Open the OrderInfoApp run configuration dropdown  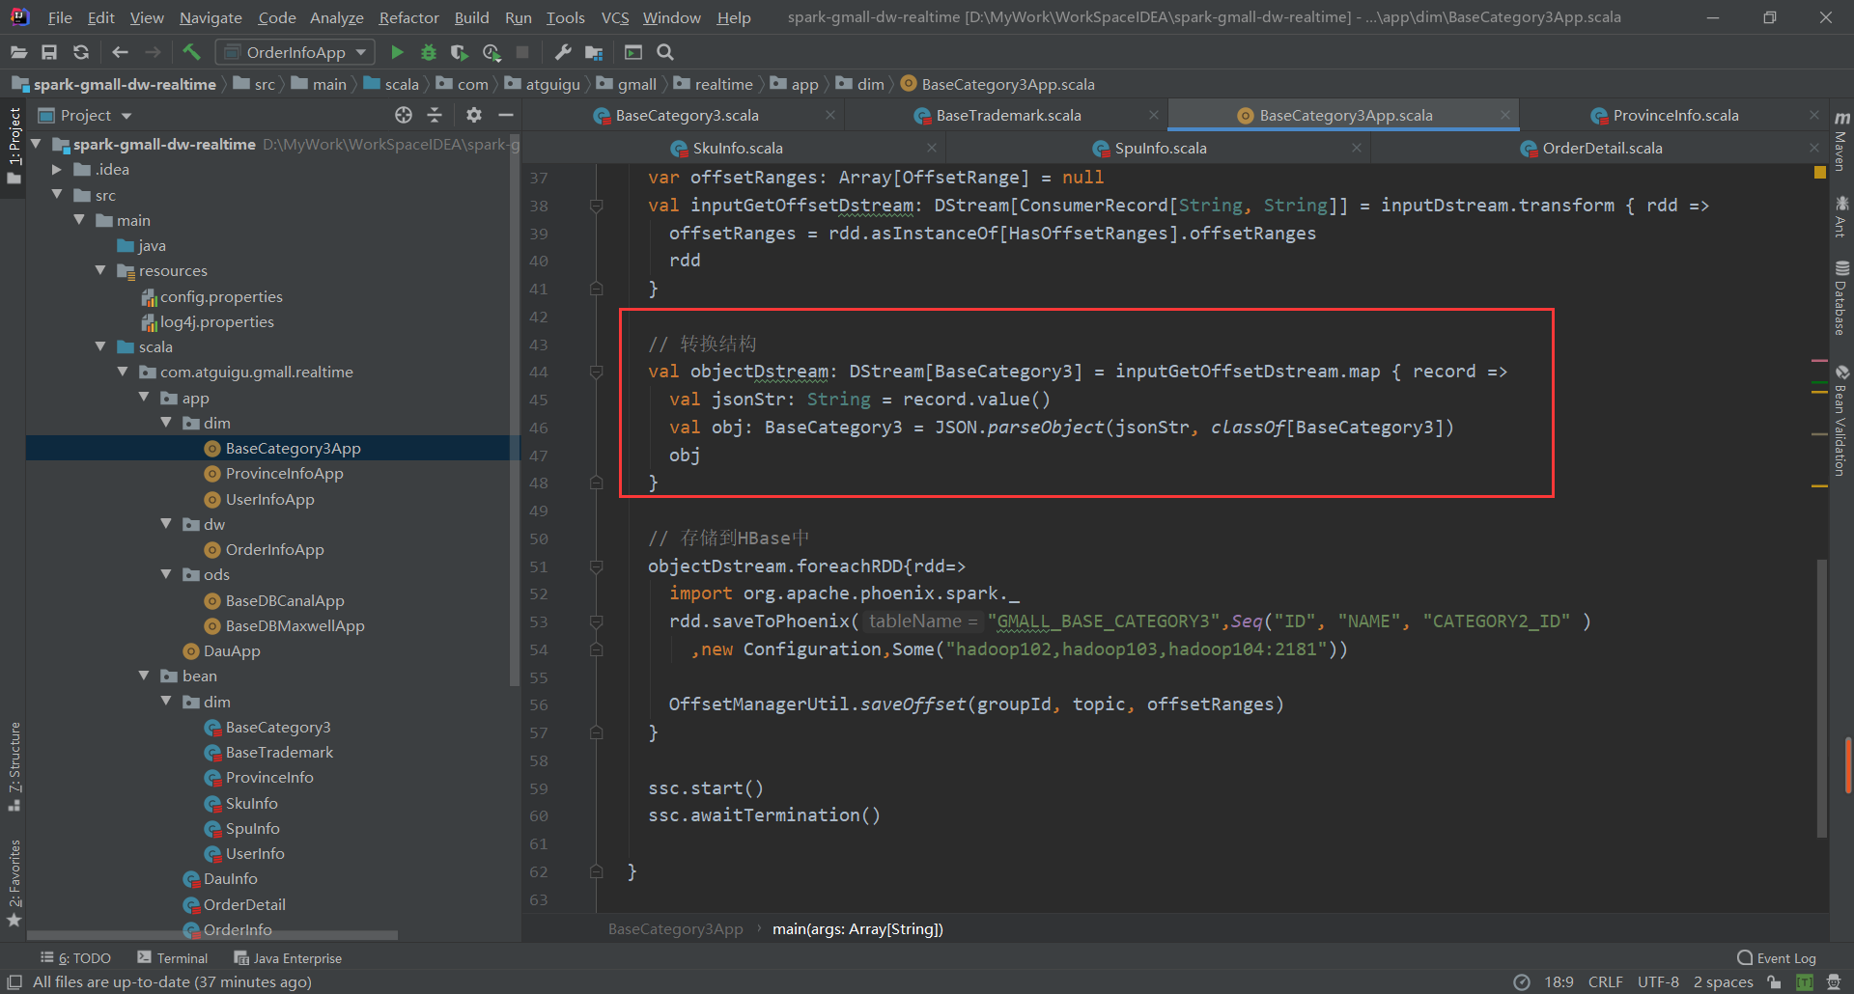[295, 52]
